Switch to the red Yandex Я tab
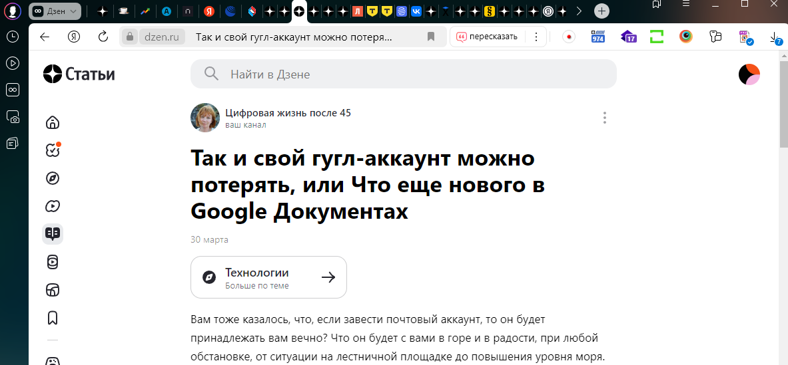This screenshot has width=788, height=365. click(208, 11)
